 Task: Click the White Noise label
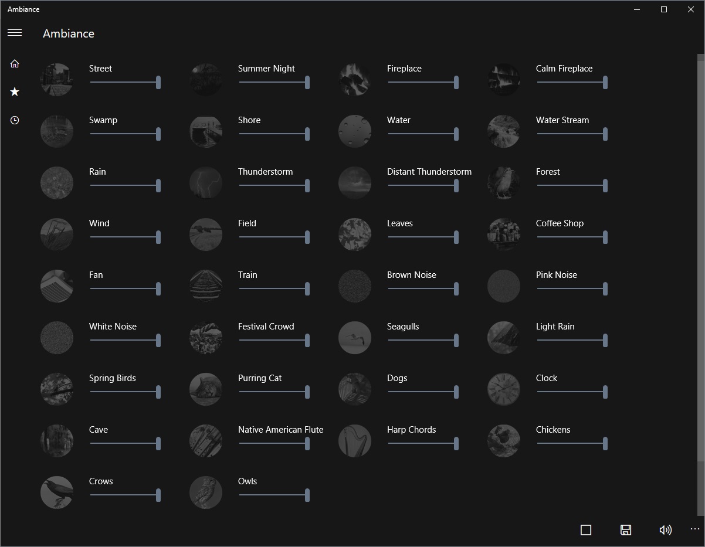[x=113, y=327]
